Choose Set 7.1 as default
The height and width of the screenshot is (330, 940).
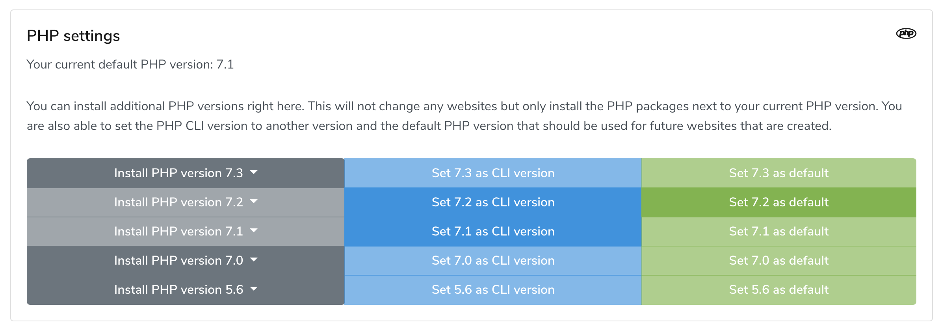click(779, 231)
